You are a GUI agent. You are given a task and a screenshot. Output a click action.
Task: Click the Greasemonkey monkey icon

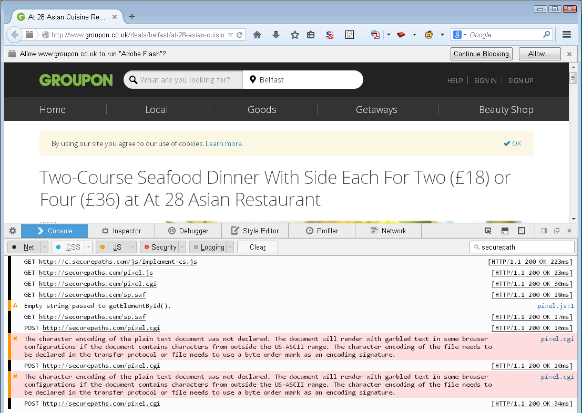[x=428, y=35]
